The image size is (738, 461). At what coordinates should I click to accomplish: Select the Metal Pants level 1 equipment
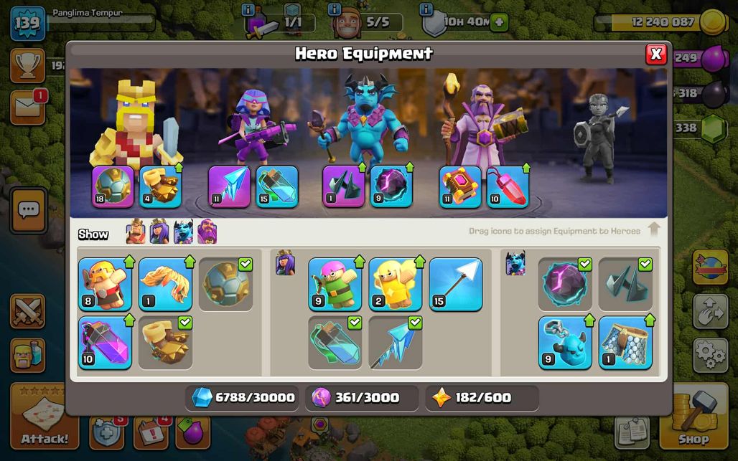pyautogui.click(x=625, y=343)
